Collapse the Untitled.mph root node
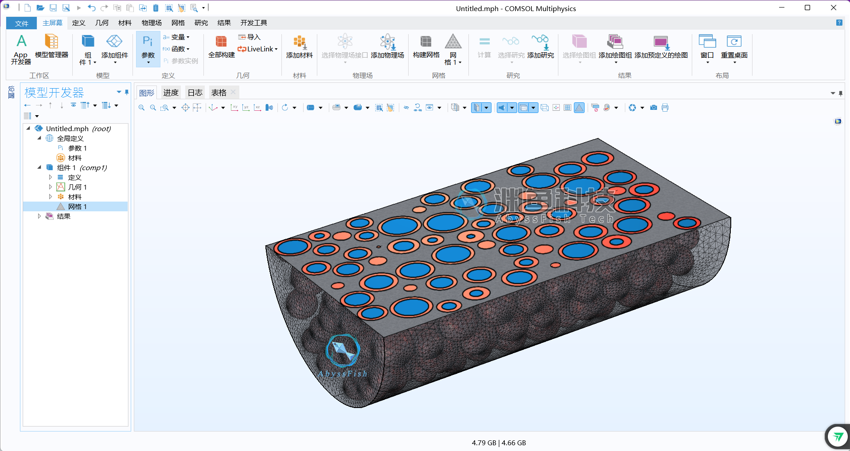This screenshot has height=451, width=850. click(x=28, y=128)
